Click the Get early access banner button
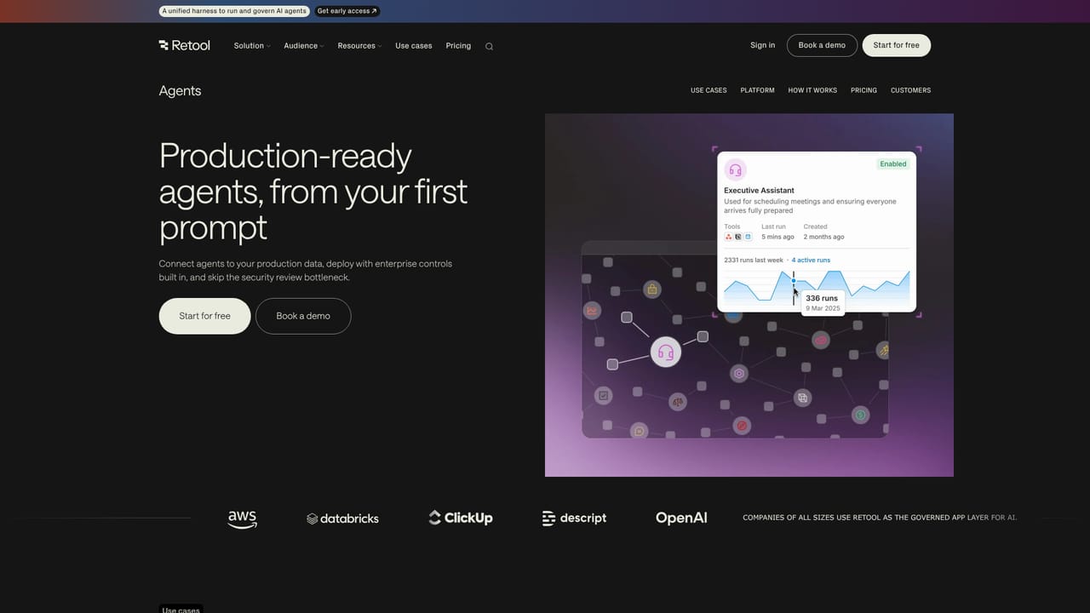Viewport: 1090px width, 613px height. coord(347,11)
